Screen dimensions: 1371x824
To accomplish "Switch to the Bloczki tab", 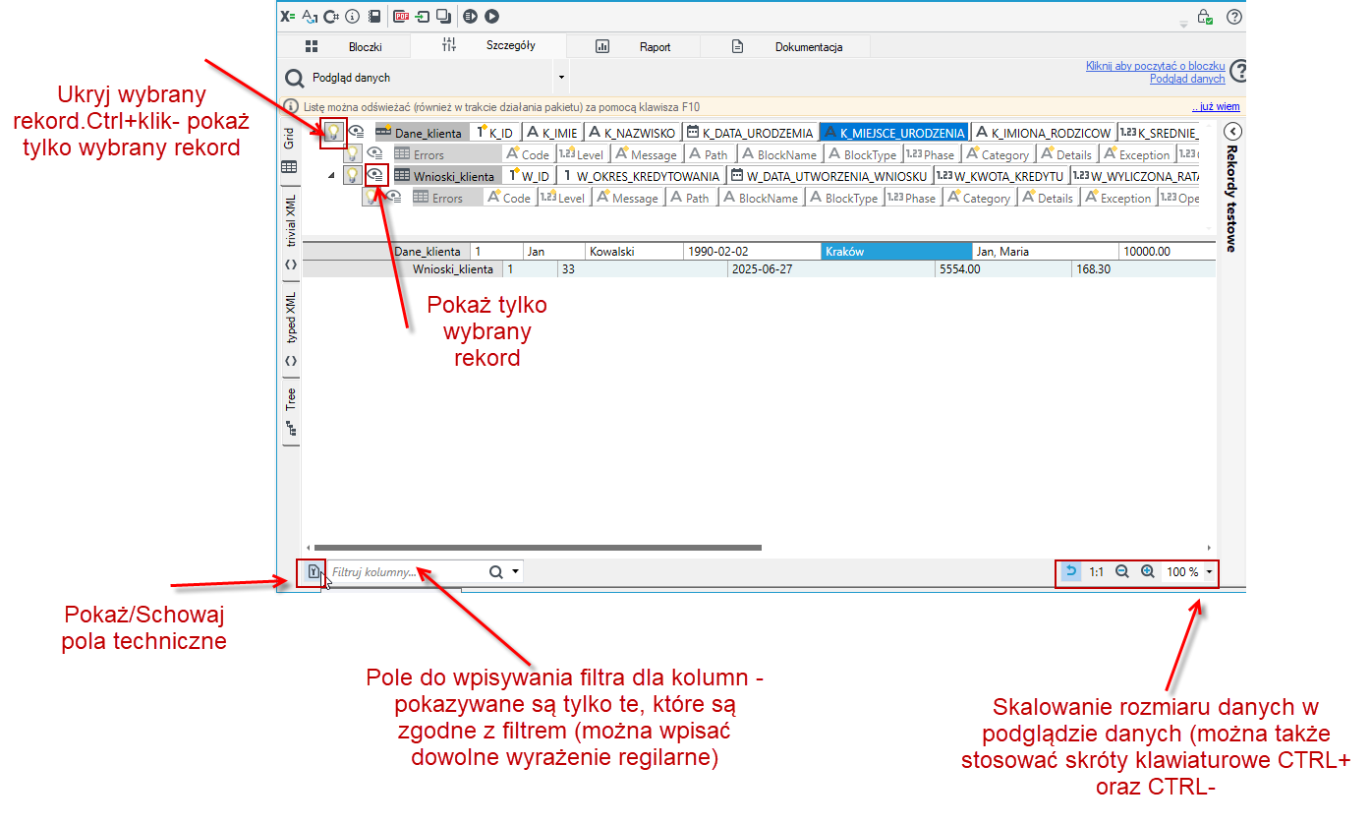I will coord(343,46).
